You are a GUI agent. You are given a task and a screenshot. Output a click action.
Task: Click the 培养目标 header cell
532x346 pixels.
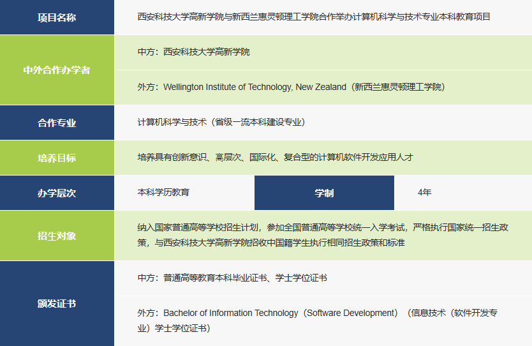point(57,158)
